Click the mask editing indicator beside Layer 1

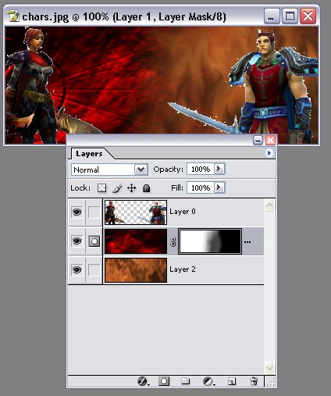[x=94, y=241]
